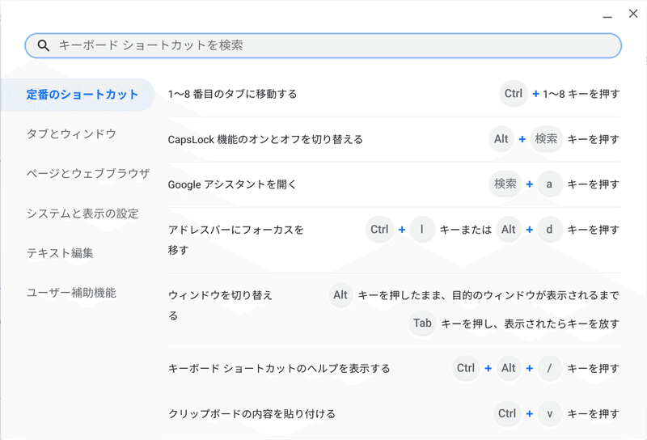This screenshot has width=647, height=440.
Task: Click the Tab key chip
Action: [422, 324]
